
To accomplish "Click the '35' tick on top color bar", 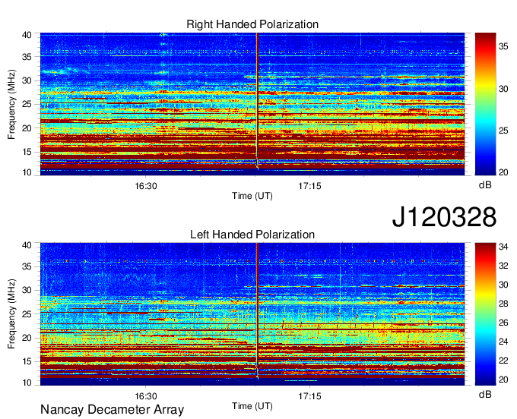I will click(503, 47).
